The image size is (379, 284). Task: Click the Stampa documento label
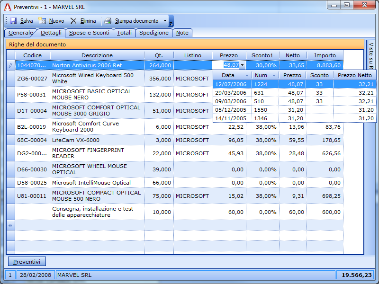tap(136, 21)
